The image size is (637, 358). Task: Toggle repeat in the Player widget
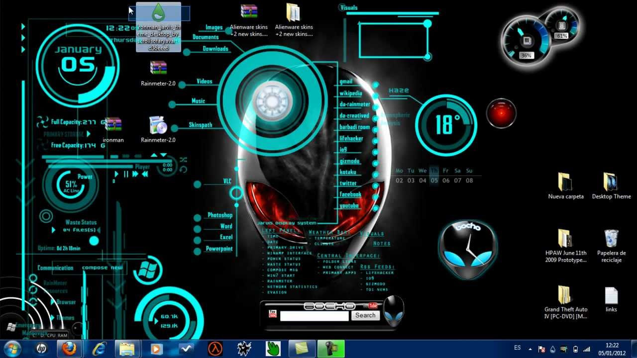[x=183, y=170]
